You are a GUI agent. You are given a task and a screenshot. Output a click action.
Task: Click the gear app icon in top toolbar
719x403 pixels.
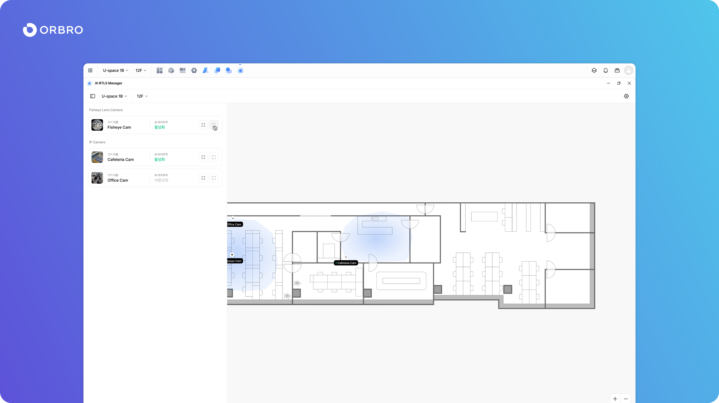pos(194,71)
